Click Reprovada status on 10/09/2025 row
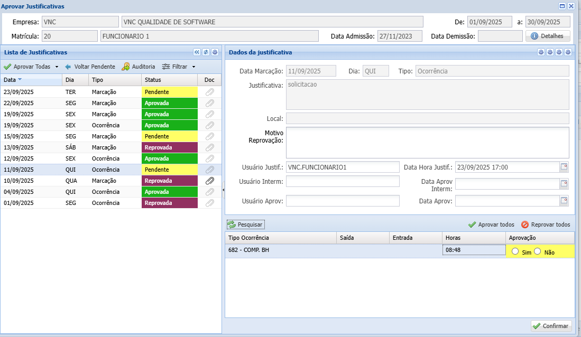This screenshot has height=337, width=581. click(x=169, y=181)
